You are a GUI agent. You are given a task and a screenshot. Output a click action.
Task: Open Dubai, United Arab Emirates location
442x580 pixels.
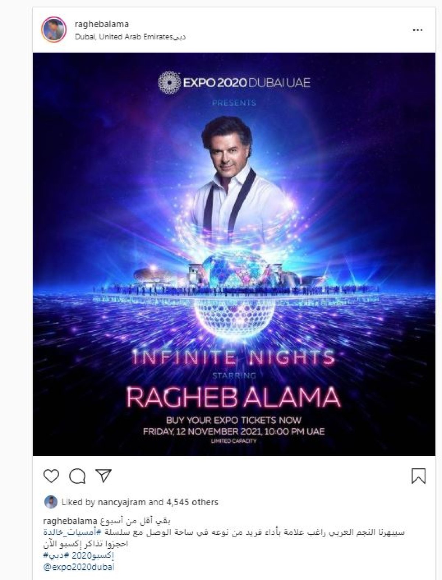(x=130, y=37)
